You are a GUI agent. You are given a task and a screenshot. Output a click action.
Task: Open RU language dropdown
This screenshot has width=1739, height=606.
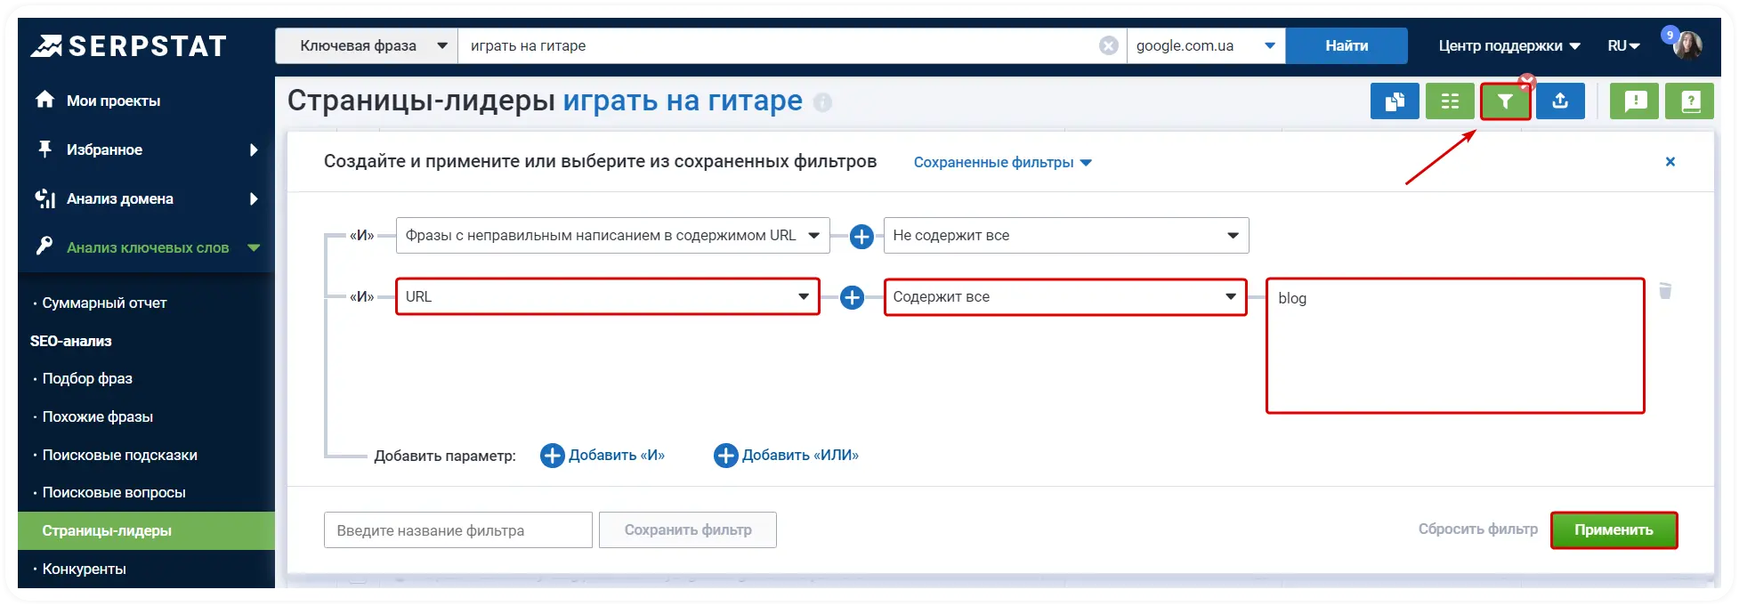click(x=1623, y=45)
